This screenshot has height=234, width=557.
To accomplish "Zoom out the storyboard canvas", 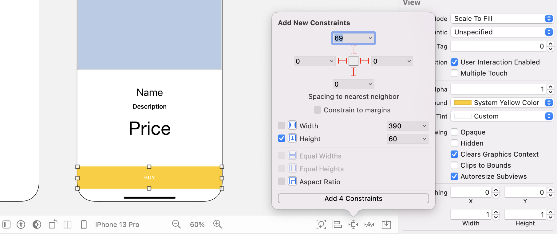I will coord(176,224).
